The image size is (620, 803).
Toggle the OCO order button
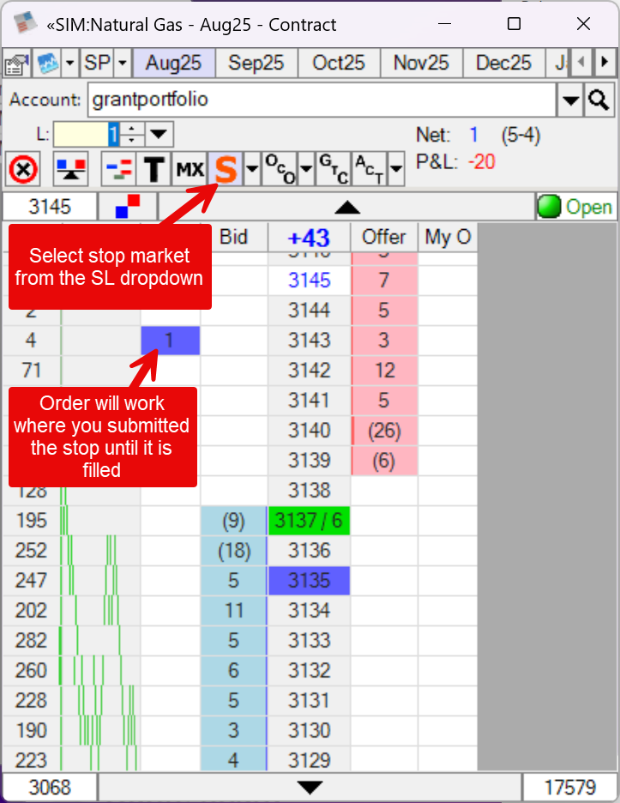[277, 170]
